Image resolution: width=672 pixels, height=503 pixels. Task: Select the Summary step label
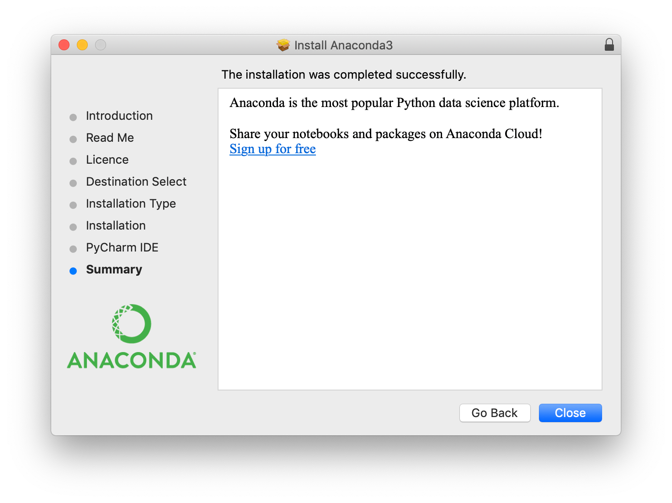point(114,269)
